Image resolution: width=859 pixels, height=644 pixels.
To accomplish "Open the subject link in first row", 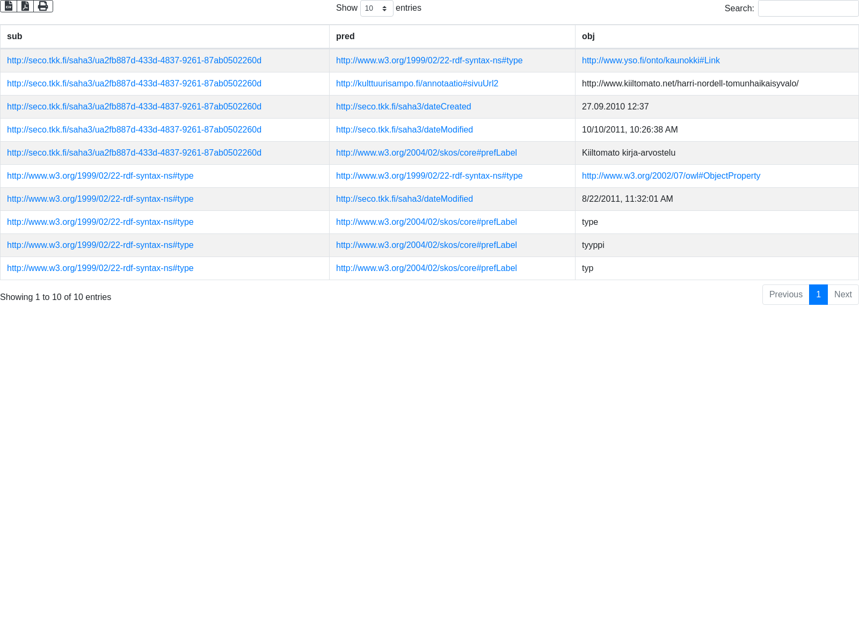I will (x=134, y=61).
